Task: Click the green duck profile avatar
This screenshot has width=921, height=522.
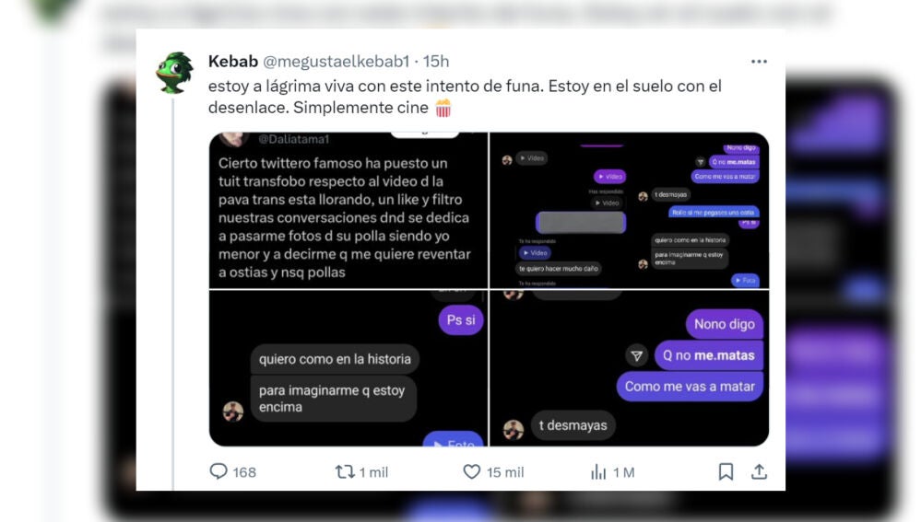Action: pyautogui.click(x=174, y=73)
